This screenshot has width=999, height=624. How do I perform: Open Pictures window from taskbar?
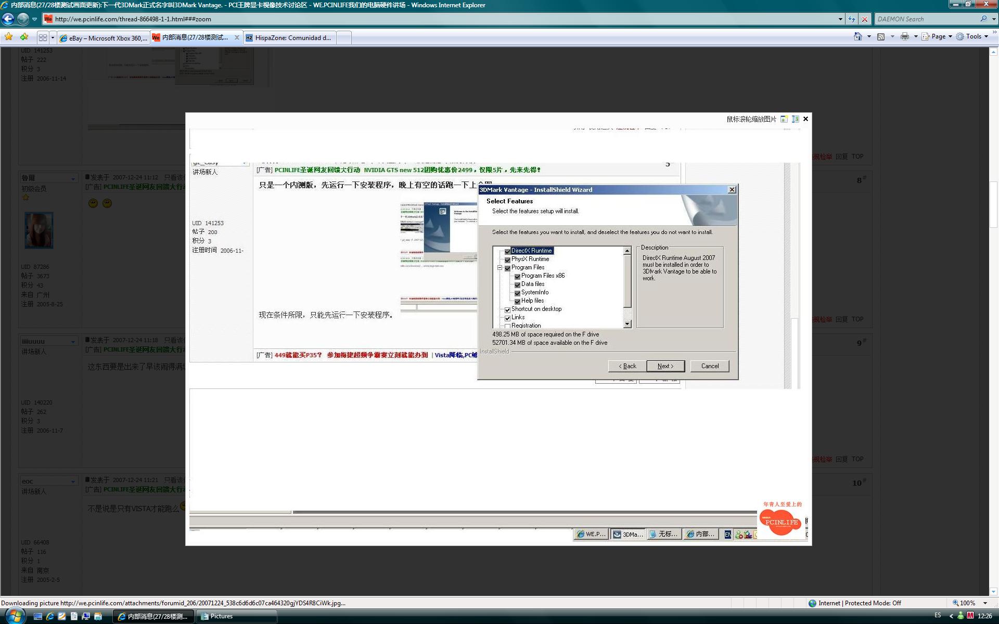[x=237, y=616]
